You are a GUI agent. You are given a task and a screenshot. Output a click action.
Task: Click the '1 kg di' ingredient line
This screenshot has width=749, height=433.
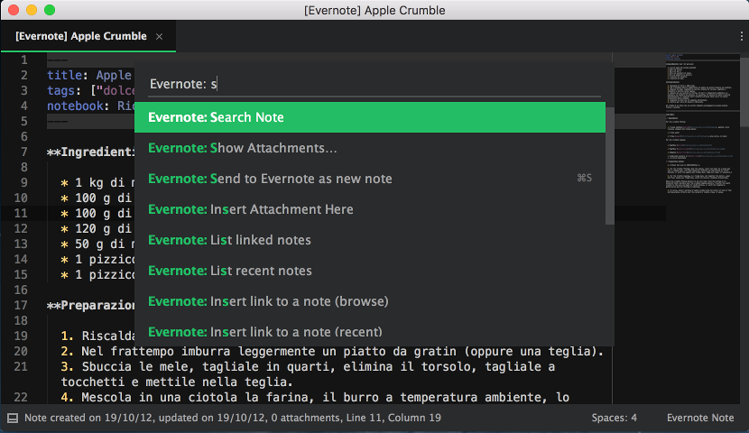click(x=98, y=183)
